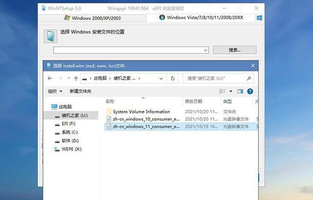Viewport: 313px width, 200px height.
Task: Open the 组织 menu
Action: 55,91
